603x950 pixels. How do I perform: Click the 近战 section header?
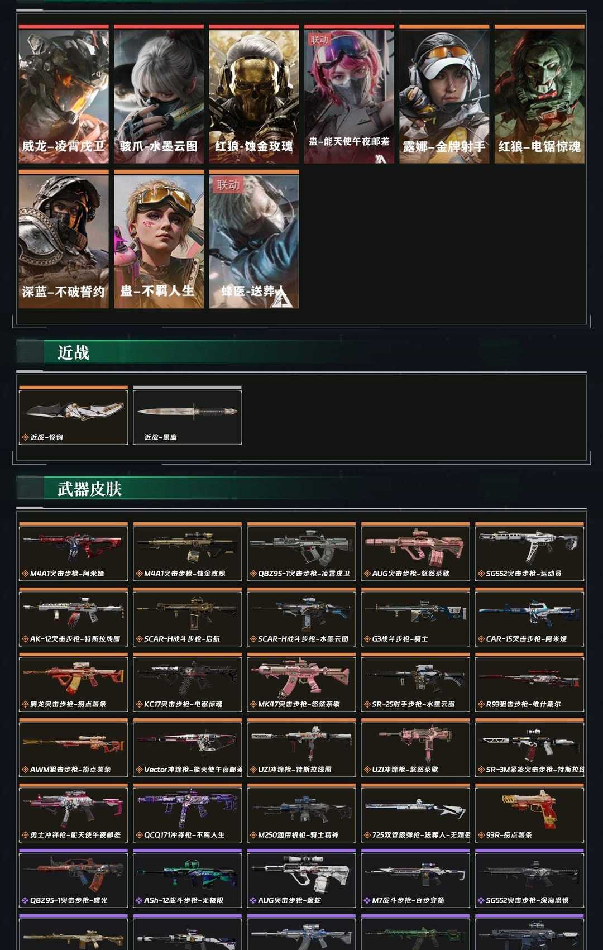pyautogui.click(x=73, y=352)
